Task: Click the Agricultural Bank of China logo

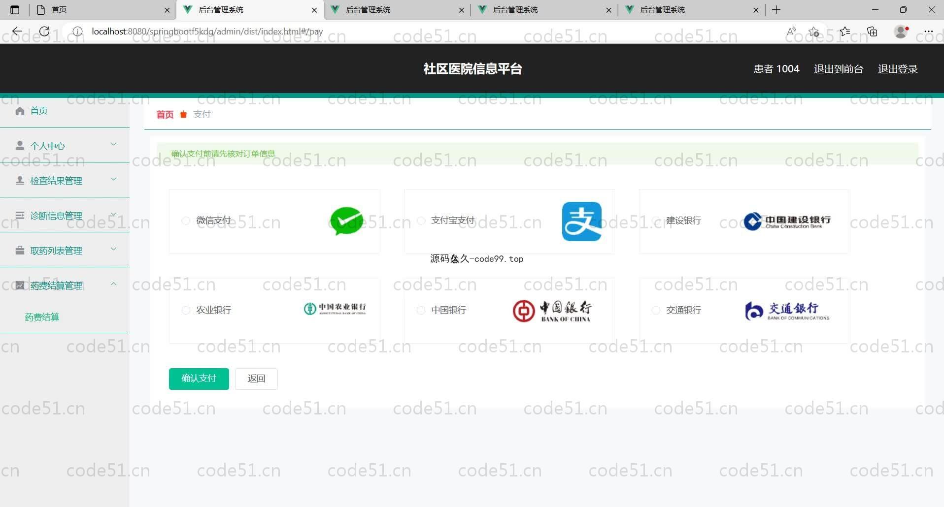Action: click(x=335, y=309)
